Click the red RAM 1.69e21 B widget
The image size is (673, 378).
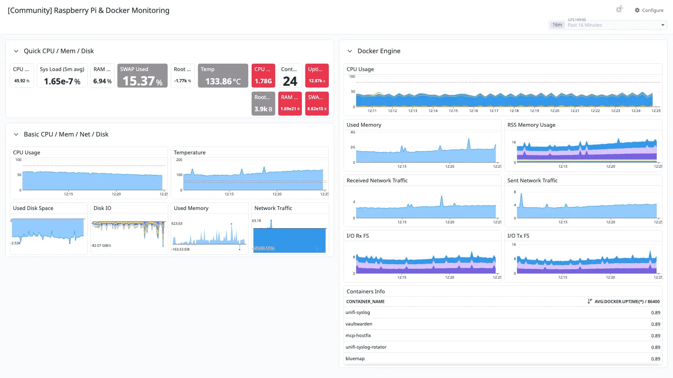[290, 104]
